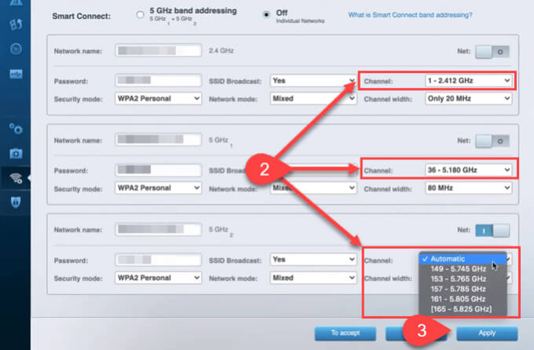Choose 149 - 5.745 GHz from channel list
The width and height of the screenshot is (534, 350).
[458, 269]
